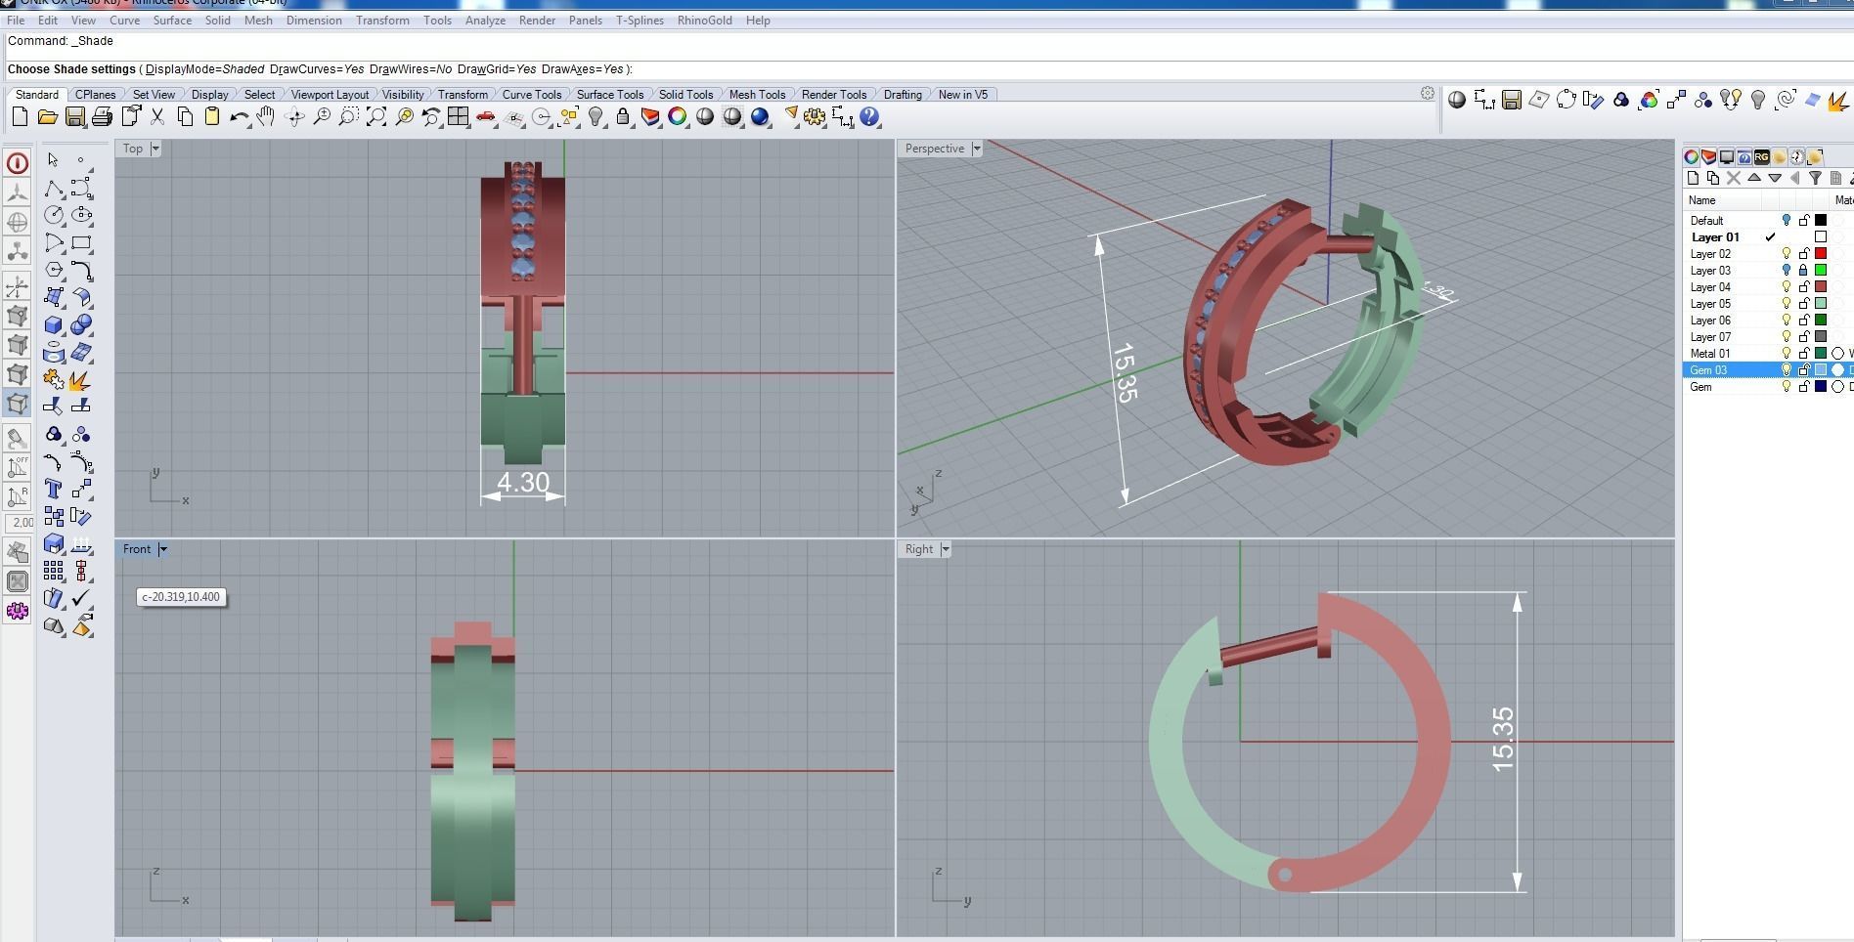
Task: Click the DrawGrid=Yes command option
Action: click(x=497, y=69)
